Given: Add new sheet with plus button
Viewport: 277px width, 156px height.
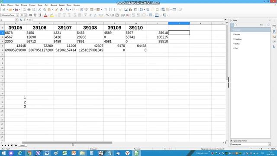Looking at the screenshot, I should (16, 146).
